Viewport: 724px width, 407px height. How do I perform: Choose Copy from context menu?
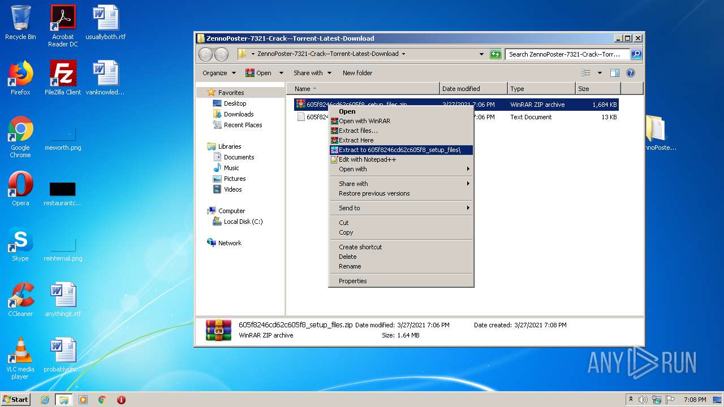coord(401,232)
